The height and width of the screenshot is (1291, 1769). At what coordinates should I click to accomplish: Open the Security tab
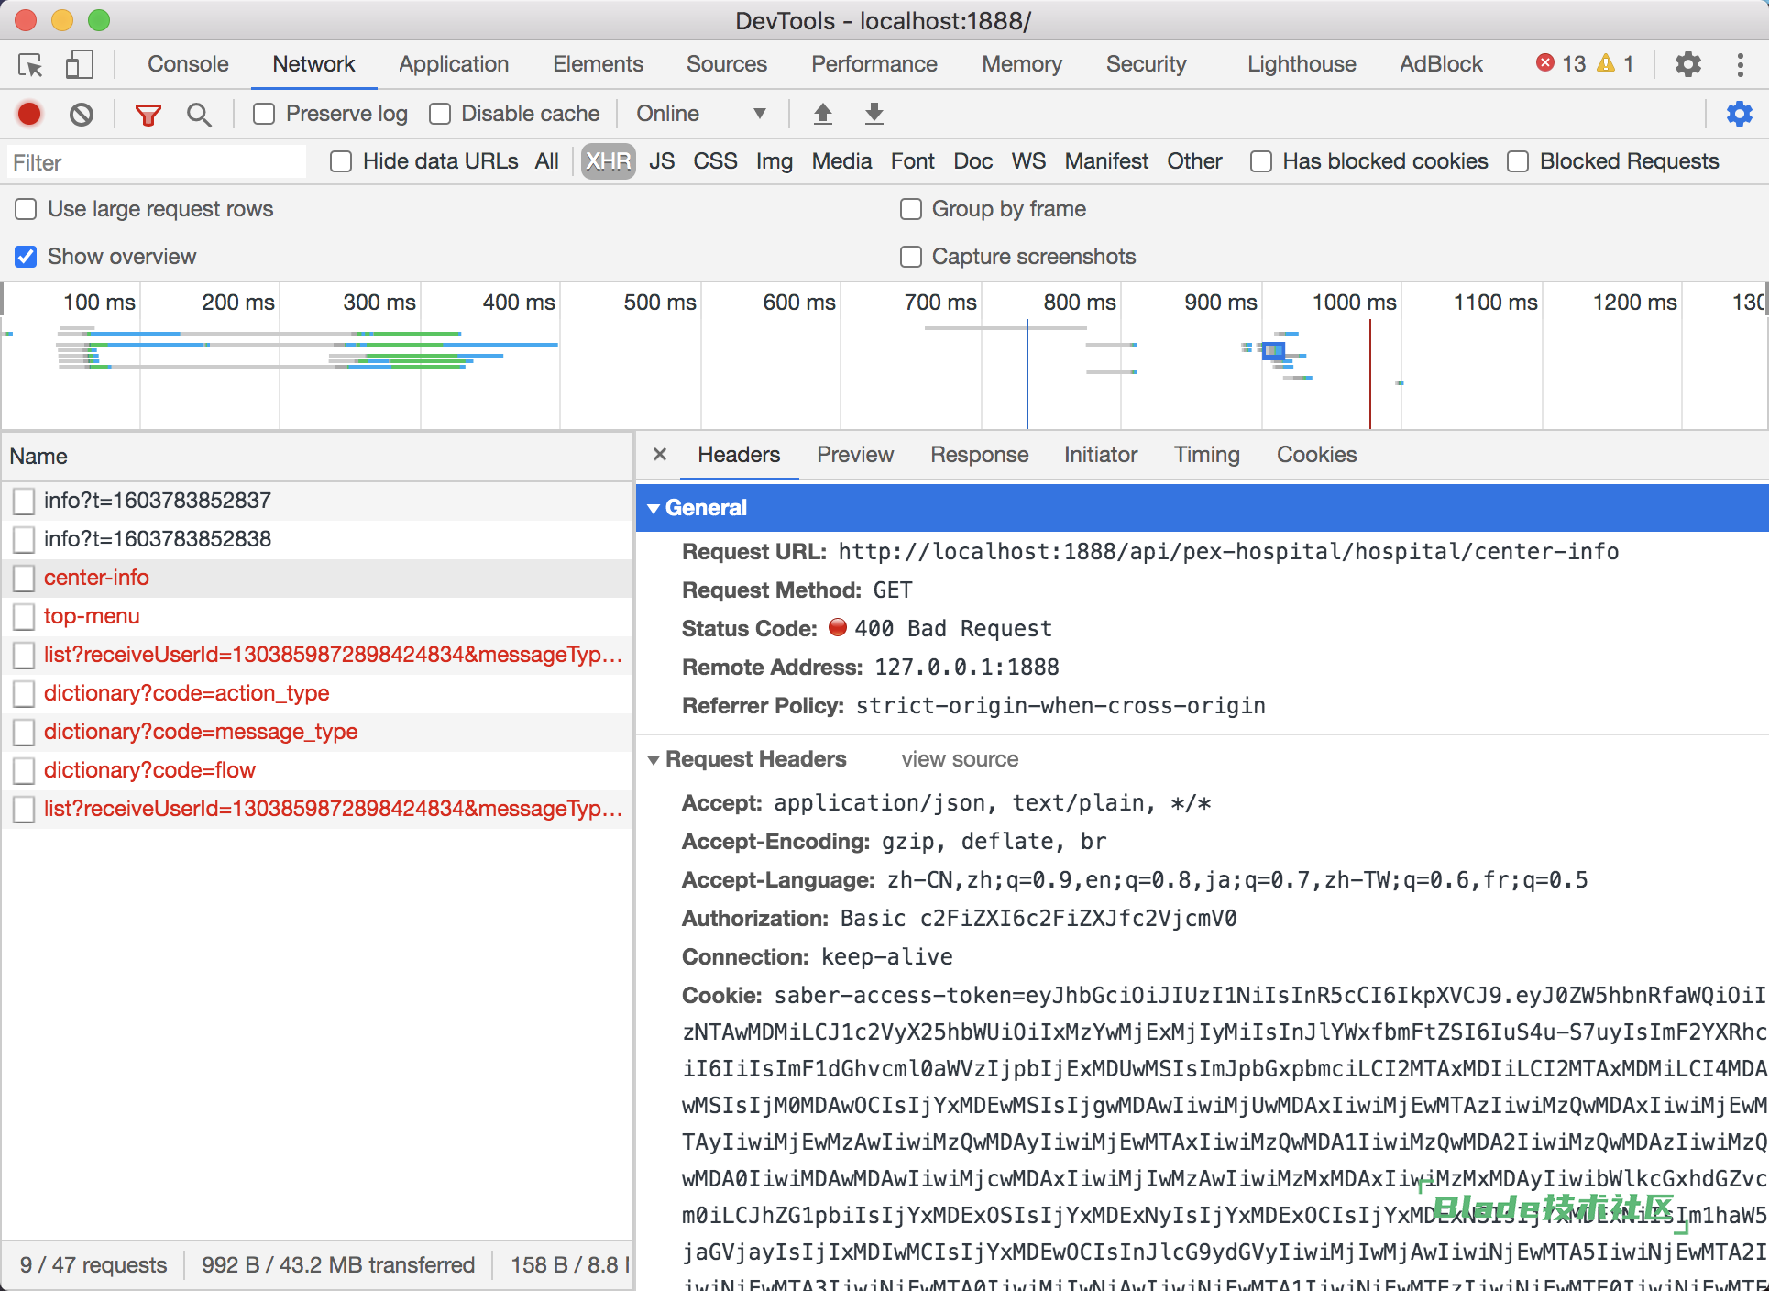click(x=1146, y=64)
